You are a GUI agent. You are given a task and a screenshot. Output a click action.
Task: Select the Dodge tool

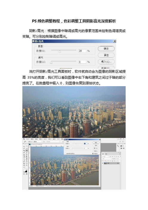click(x=27, y=159)
